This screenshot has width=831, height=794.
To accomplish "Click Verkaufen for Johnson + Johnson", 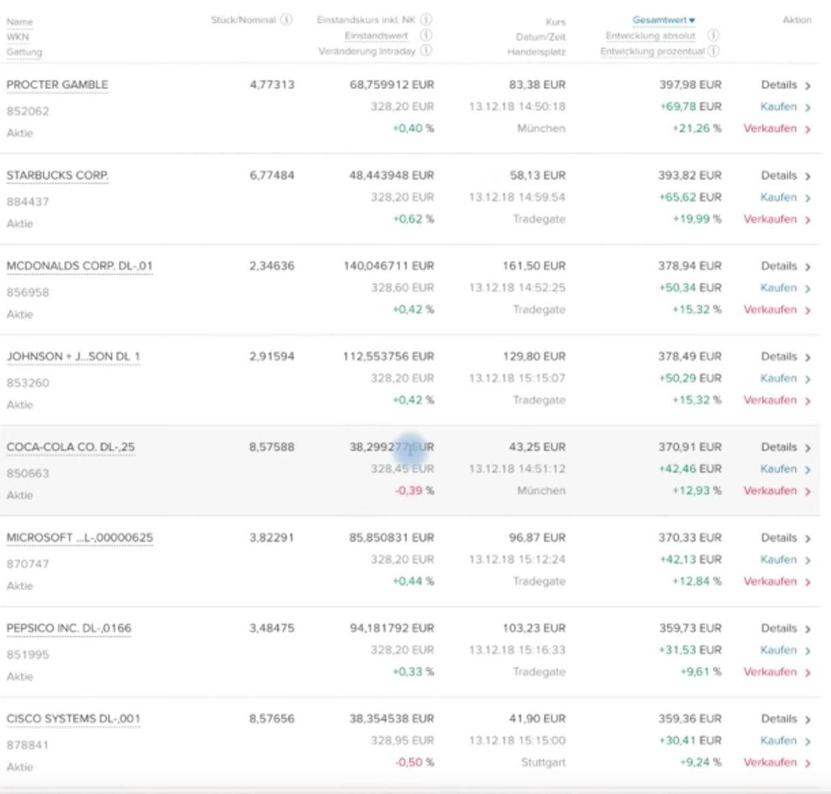I will coord(770,400).
